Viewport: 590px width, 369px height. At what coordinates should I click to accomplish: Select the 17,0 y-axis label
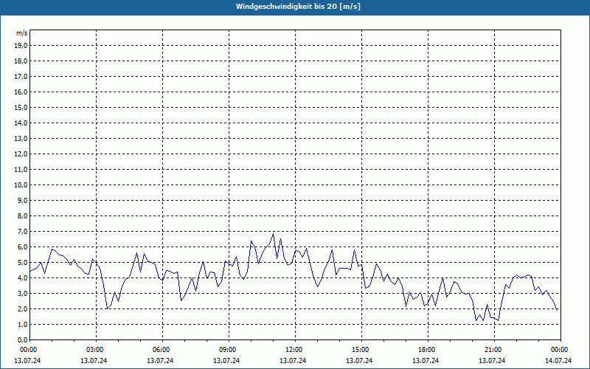pos(21,77)
